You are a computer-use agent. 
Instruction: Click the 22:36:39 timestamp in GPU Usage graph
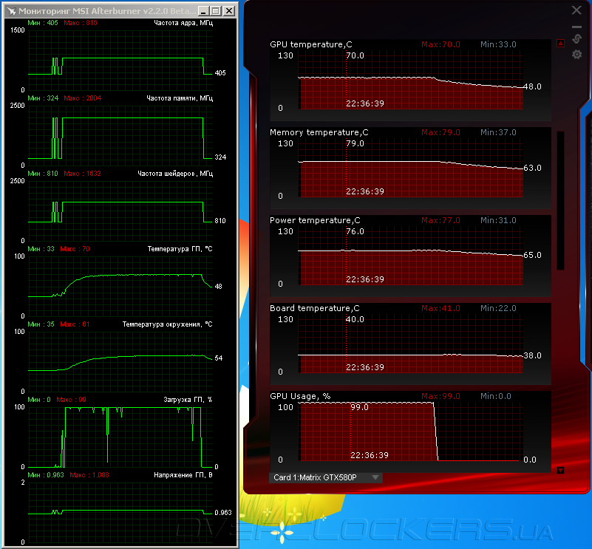(370, 455)
